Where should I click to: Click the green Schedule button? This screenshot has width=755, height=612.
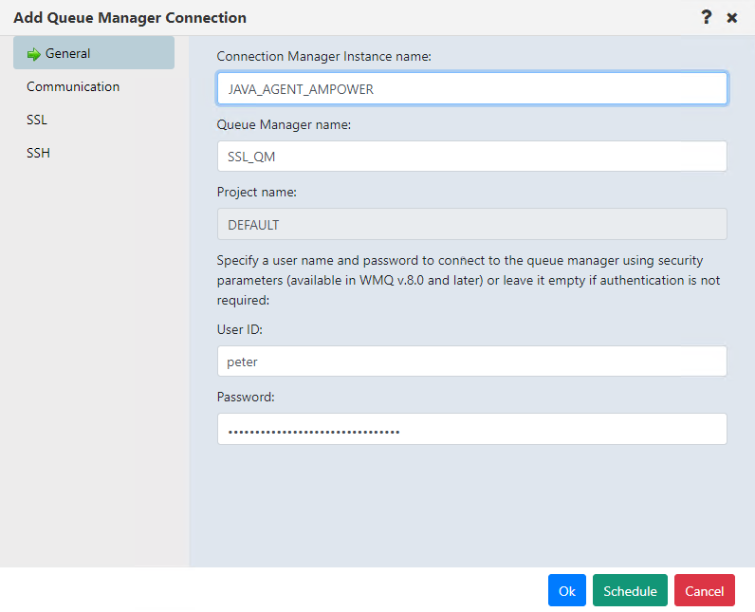630,590
